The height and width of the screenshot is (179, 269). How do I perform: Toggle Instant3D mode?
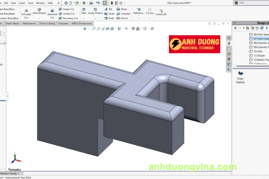tap(160, 11)
